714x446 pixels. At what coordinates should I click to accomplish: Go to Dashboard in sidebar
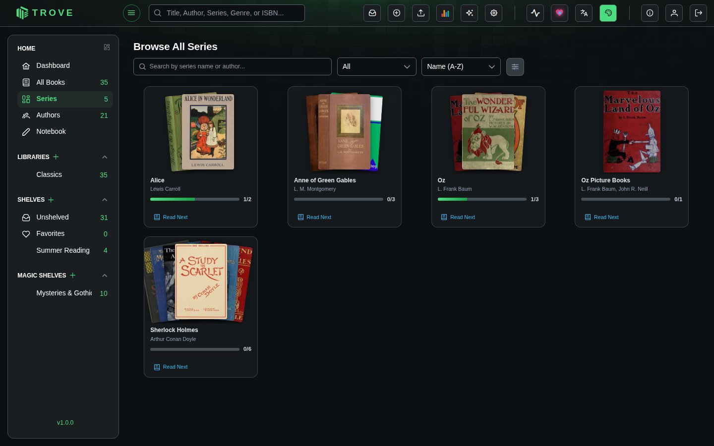(65, 65)
